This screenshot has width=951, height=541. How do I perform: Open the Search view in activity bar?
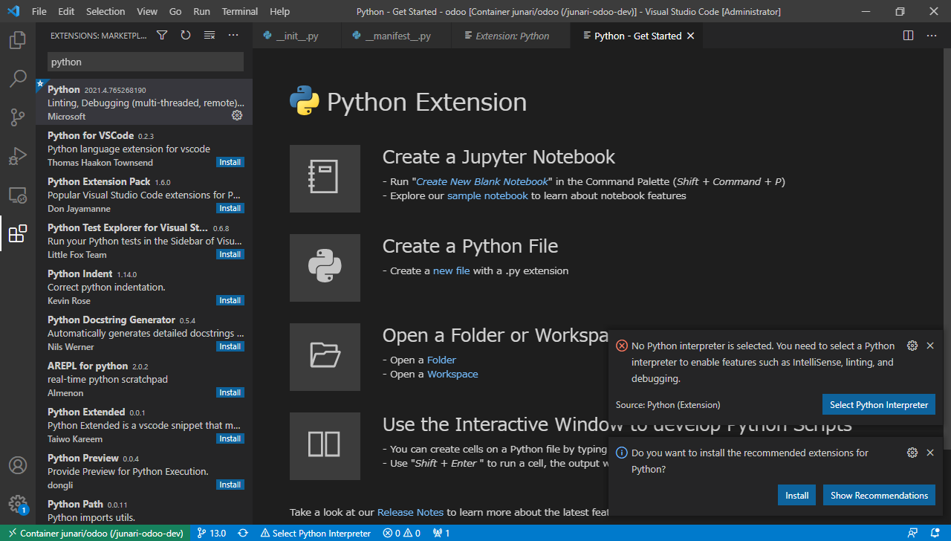coord(18,79)
